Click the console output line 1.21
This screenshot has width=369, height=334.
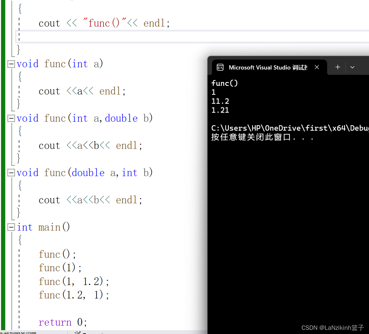coord(220,110)
